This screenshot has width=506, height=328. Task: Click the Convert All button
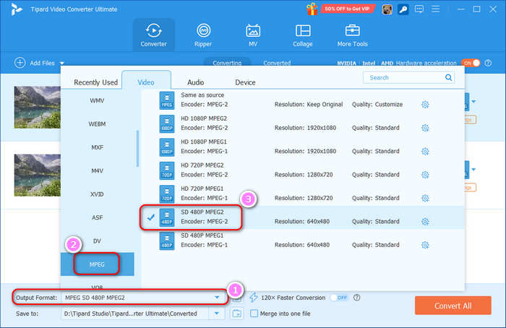[x=453, y=306]
